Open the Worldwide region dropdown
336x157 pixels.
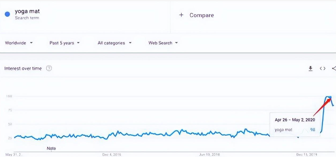[x=19, y=43]
